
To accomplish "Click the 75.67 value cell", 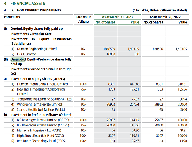I will click(x=135, y=99).
